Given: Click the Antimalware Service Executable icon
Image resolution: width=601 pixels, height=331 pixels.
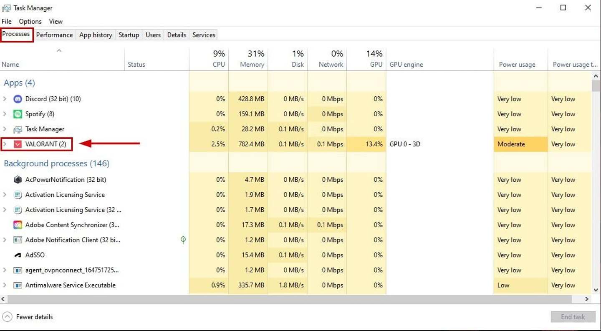Looking at the screenshot, I should (x=17, y=285).
